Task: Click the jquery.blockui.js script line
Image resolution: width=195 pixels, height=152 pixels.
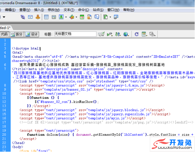Action: pyautogui.click(x=92, y=110)
